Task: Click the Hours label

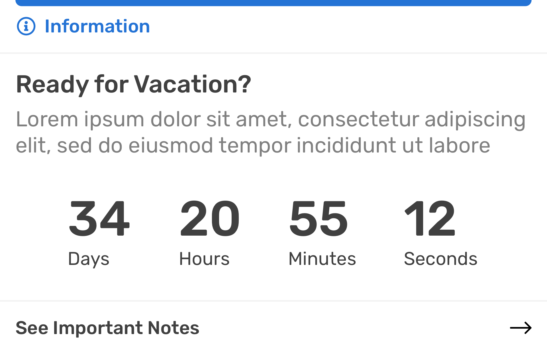Action: 204,259
